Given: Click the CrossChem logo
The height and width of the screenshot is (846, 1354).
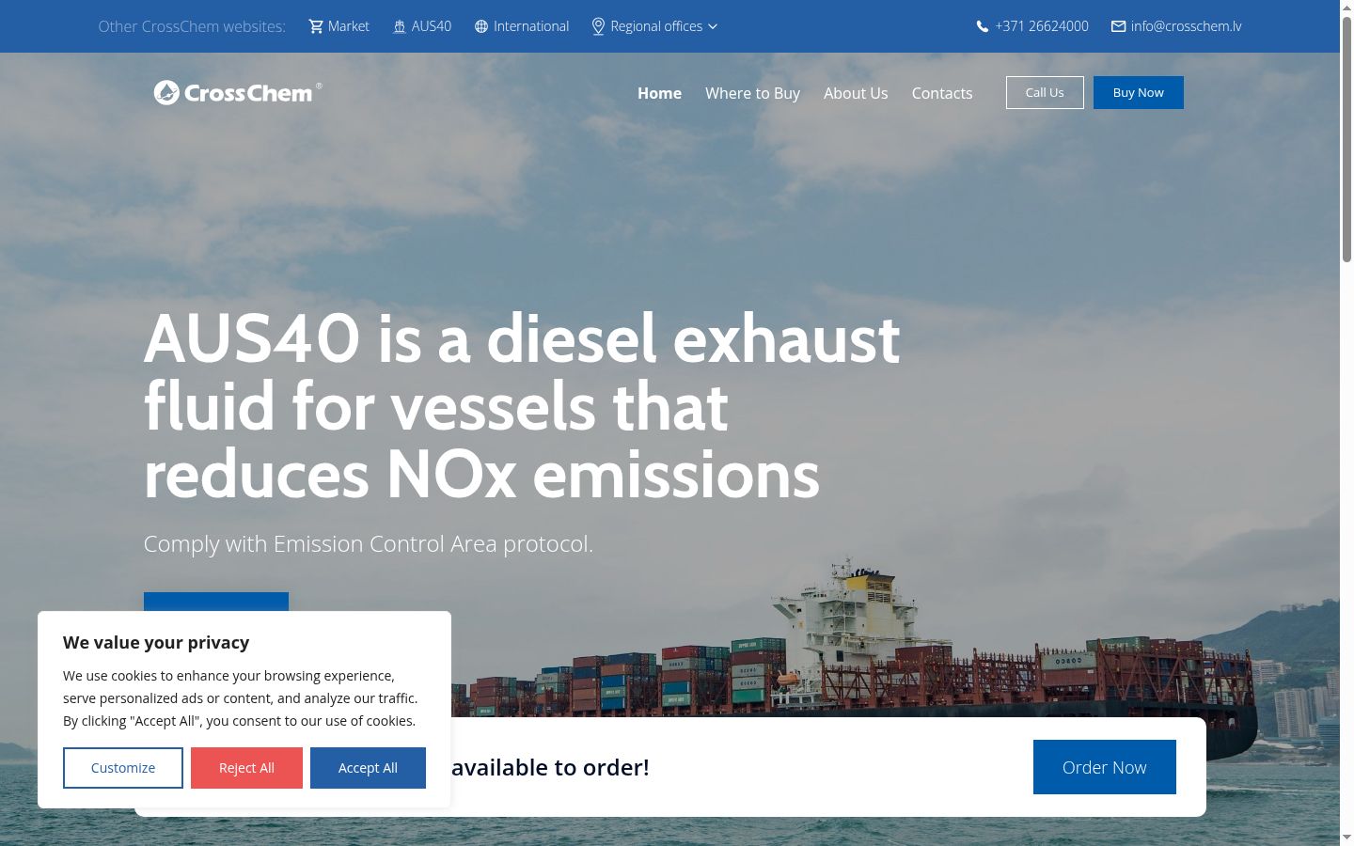Looking at the screenshot, I should tap(238, 92).
